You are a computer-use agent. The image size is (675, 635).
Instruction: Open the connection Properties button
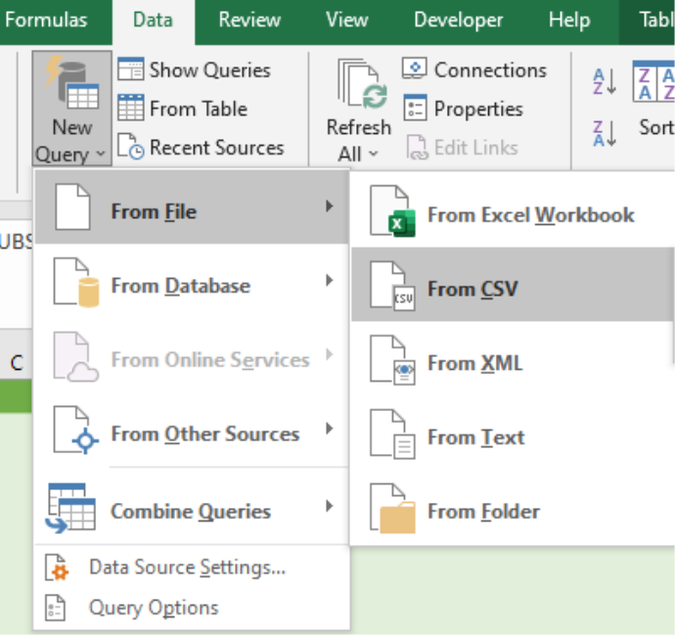463,109
